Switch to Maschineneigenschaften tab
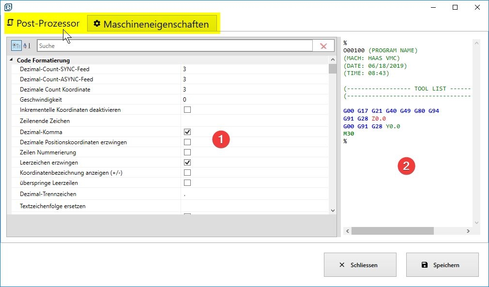Viewport: 489px width, 287px height. 152,24
